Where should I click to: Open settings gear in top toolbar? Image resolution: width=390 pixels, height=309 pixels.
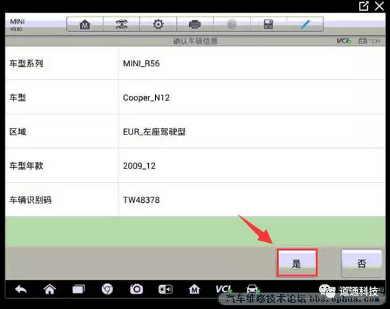pos(158,24)
